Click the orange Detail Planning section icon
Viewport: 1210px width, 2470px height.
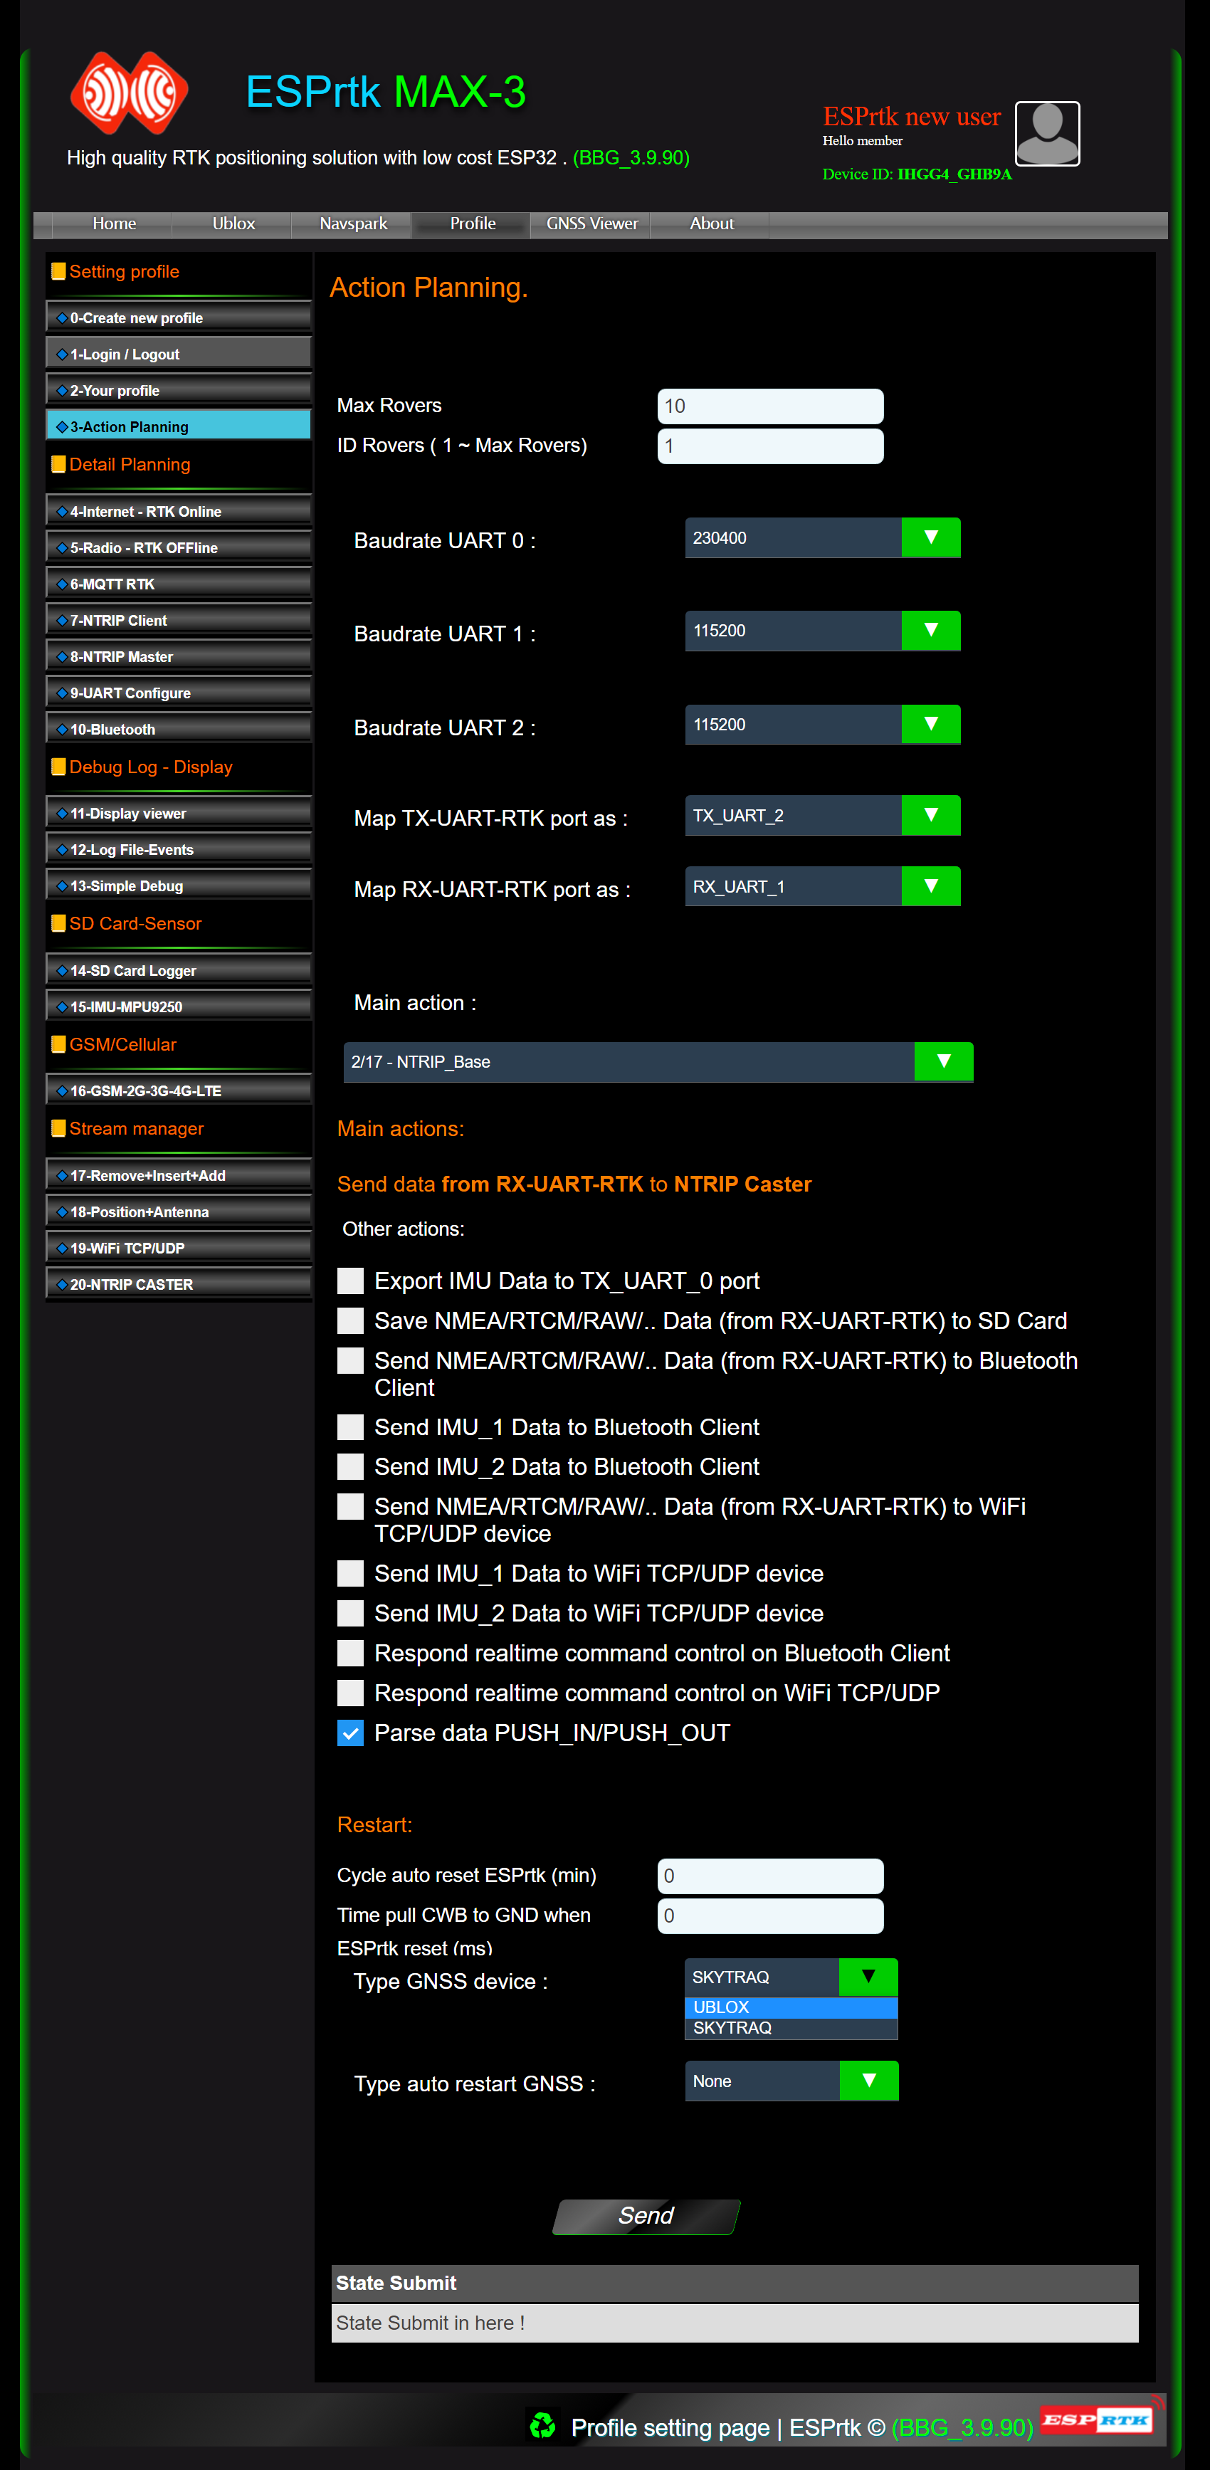coord(58,464)
